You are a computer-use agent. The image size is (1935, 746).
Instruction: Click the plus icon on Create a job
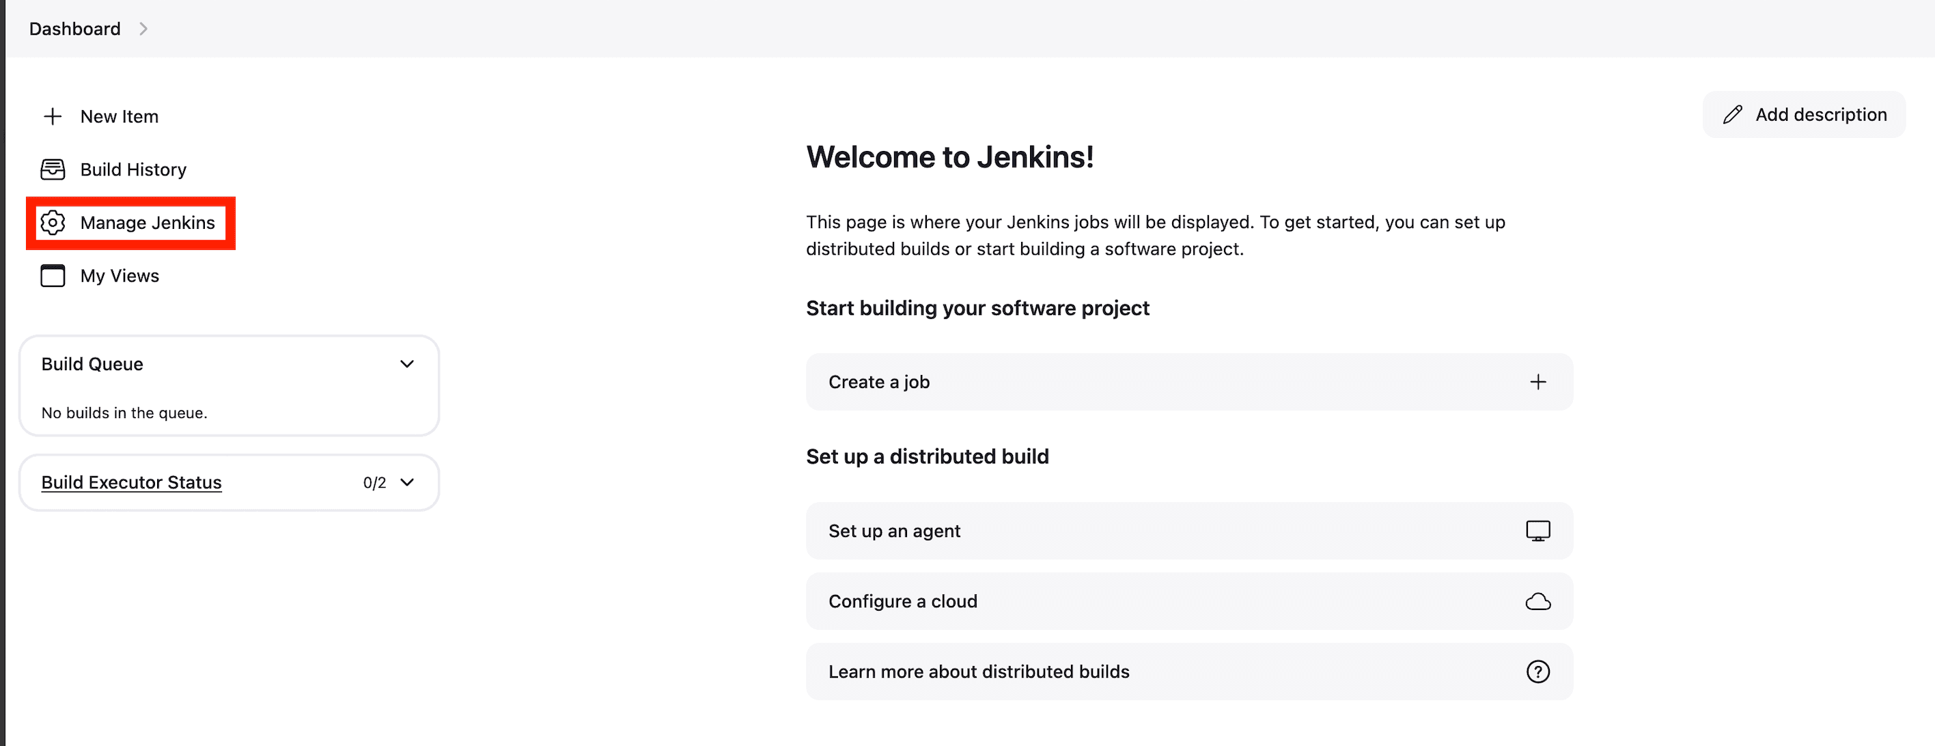point(1537,382)
